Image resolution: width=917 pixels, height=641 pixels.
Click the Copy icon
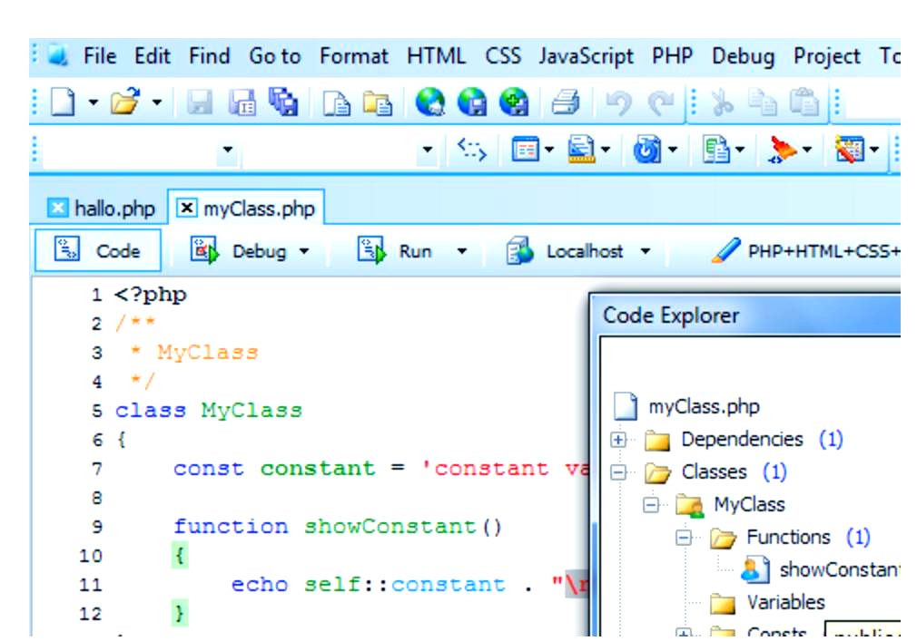pos(763,102)
